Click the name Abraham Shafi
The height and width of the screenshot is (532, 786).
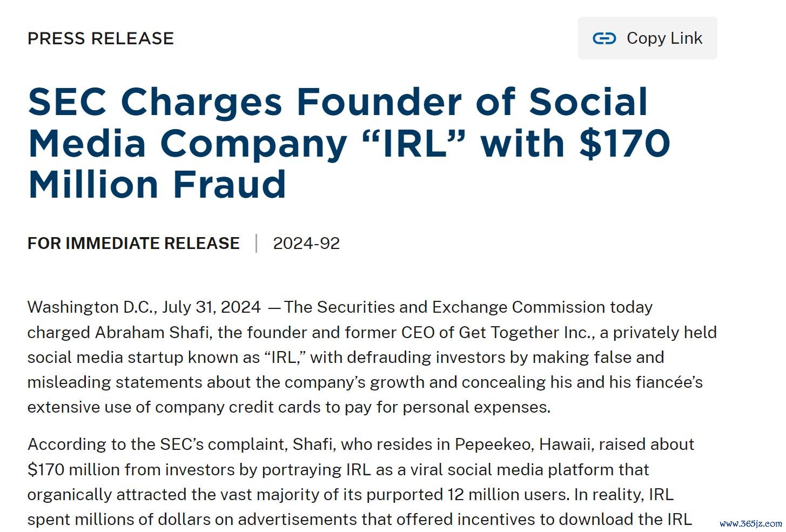pos(152,332)
